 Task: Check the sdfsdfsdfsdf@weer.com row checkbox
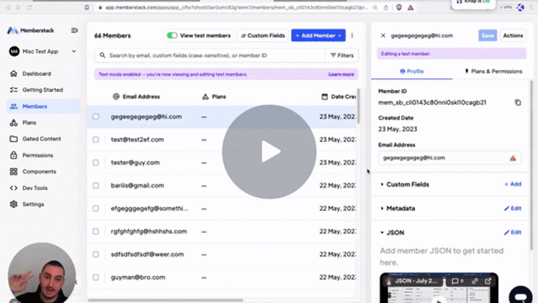tap(96, 255)
